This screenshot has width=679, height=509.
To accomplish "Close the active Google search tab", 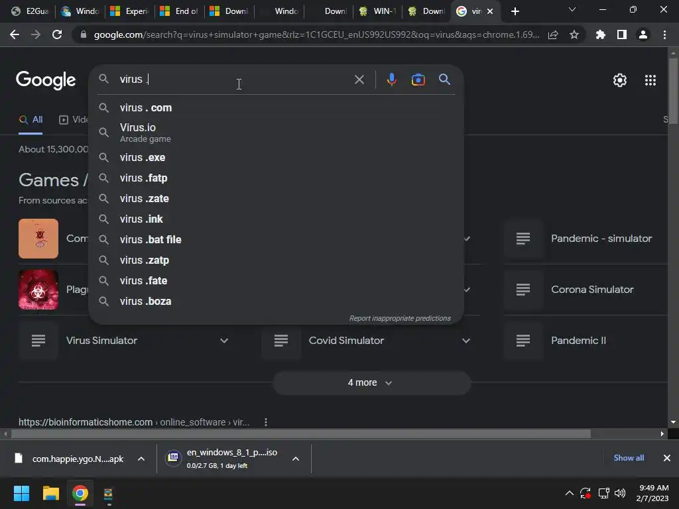I will (490, 11).
